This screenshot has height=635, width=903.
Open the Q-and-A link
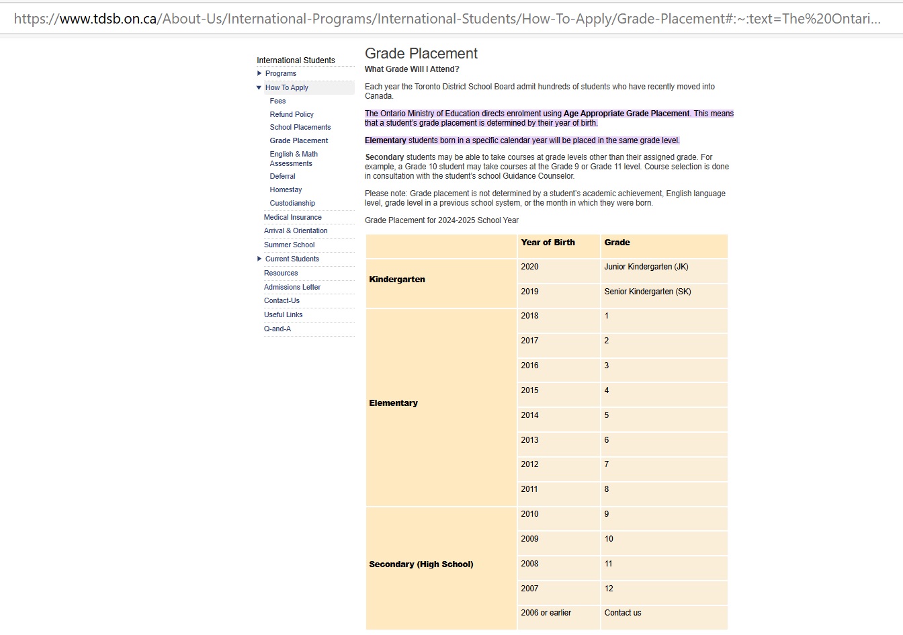click(x=277, y=329)
